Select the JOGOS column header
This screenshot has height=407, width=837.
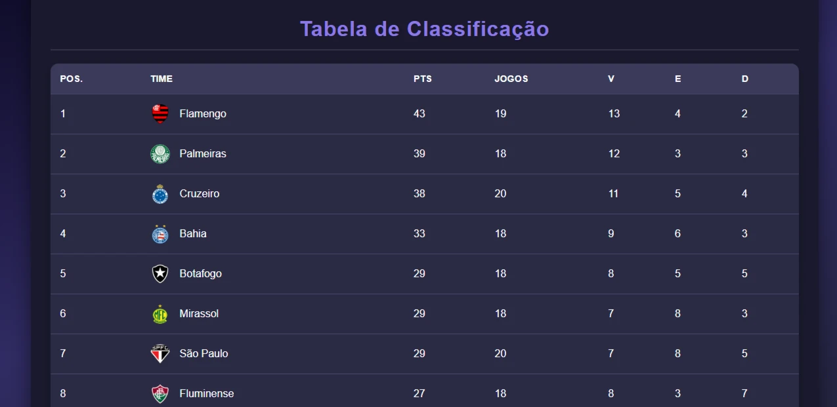click(511, 79)
